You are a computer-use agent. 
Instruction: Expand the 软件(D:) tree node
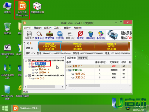click(33, 70)
